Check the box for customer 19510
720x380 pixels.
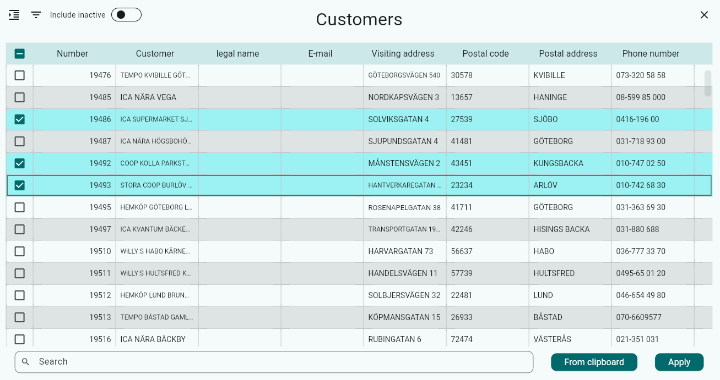(x=19, y=251)
